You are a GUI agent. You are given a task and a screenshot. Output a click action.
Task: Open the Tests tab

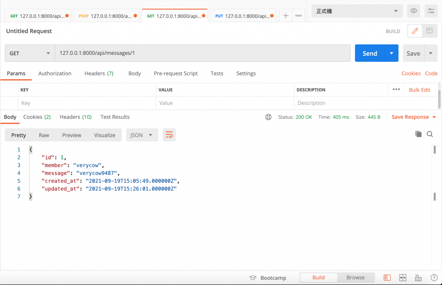point(217,73)
